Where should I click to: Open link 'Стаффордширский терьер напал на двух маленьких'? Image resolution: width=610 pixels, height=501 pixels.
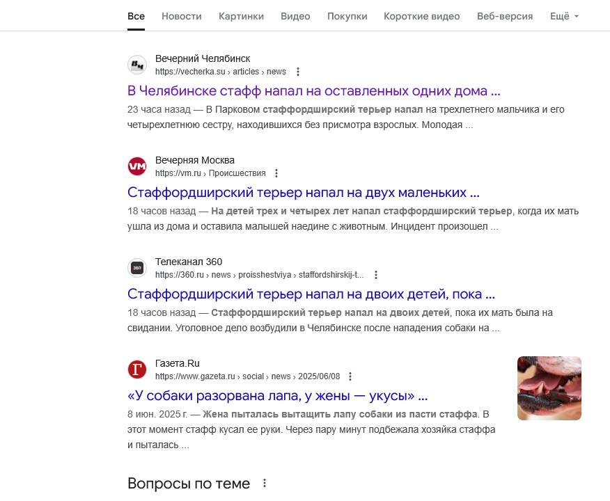(x=304, y=192)
